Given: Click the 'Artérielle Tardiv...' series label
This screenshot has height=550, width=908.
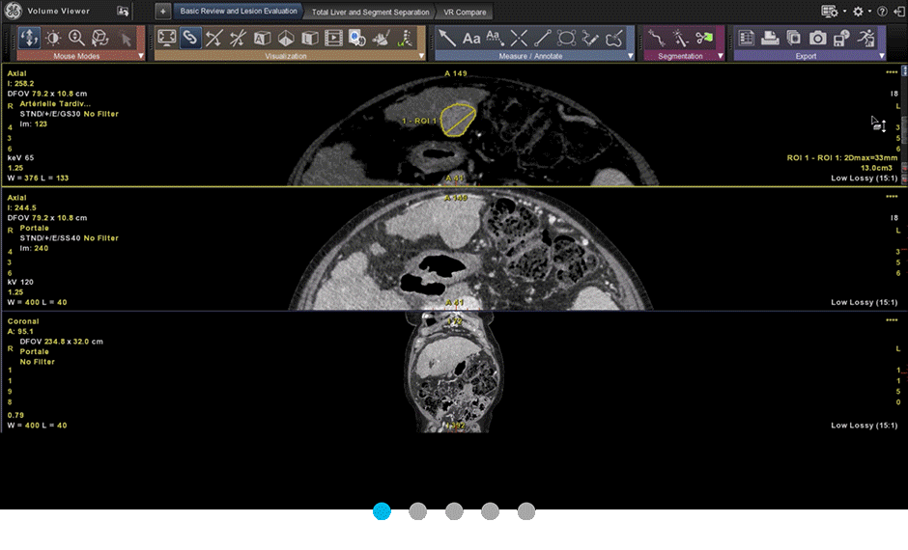Looking at the screenshot, I should (x=55, y=103).
